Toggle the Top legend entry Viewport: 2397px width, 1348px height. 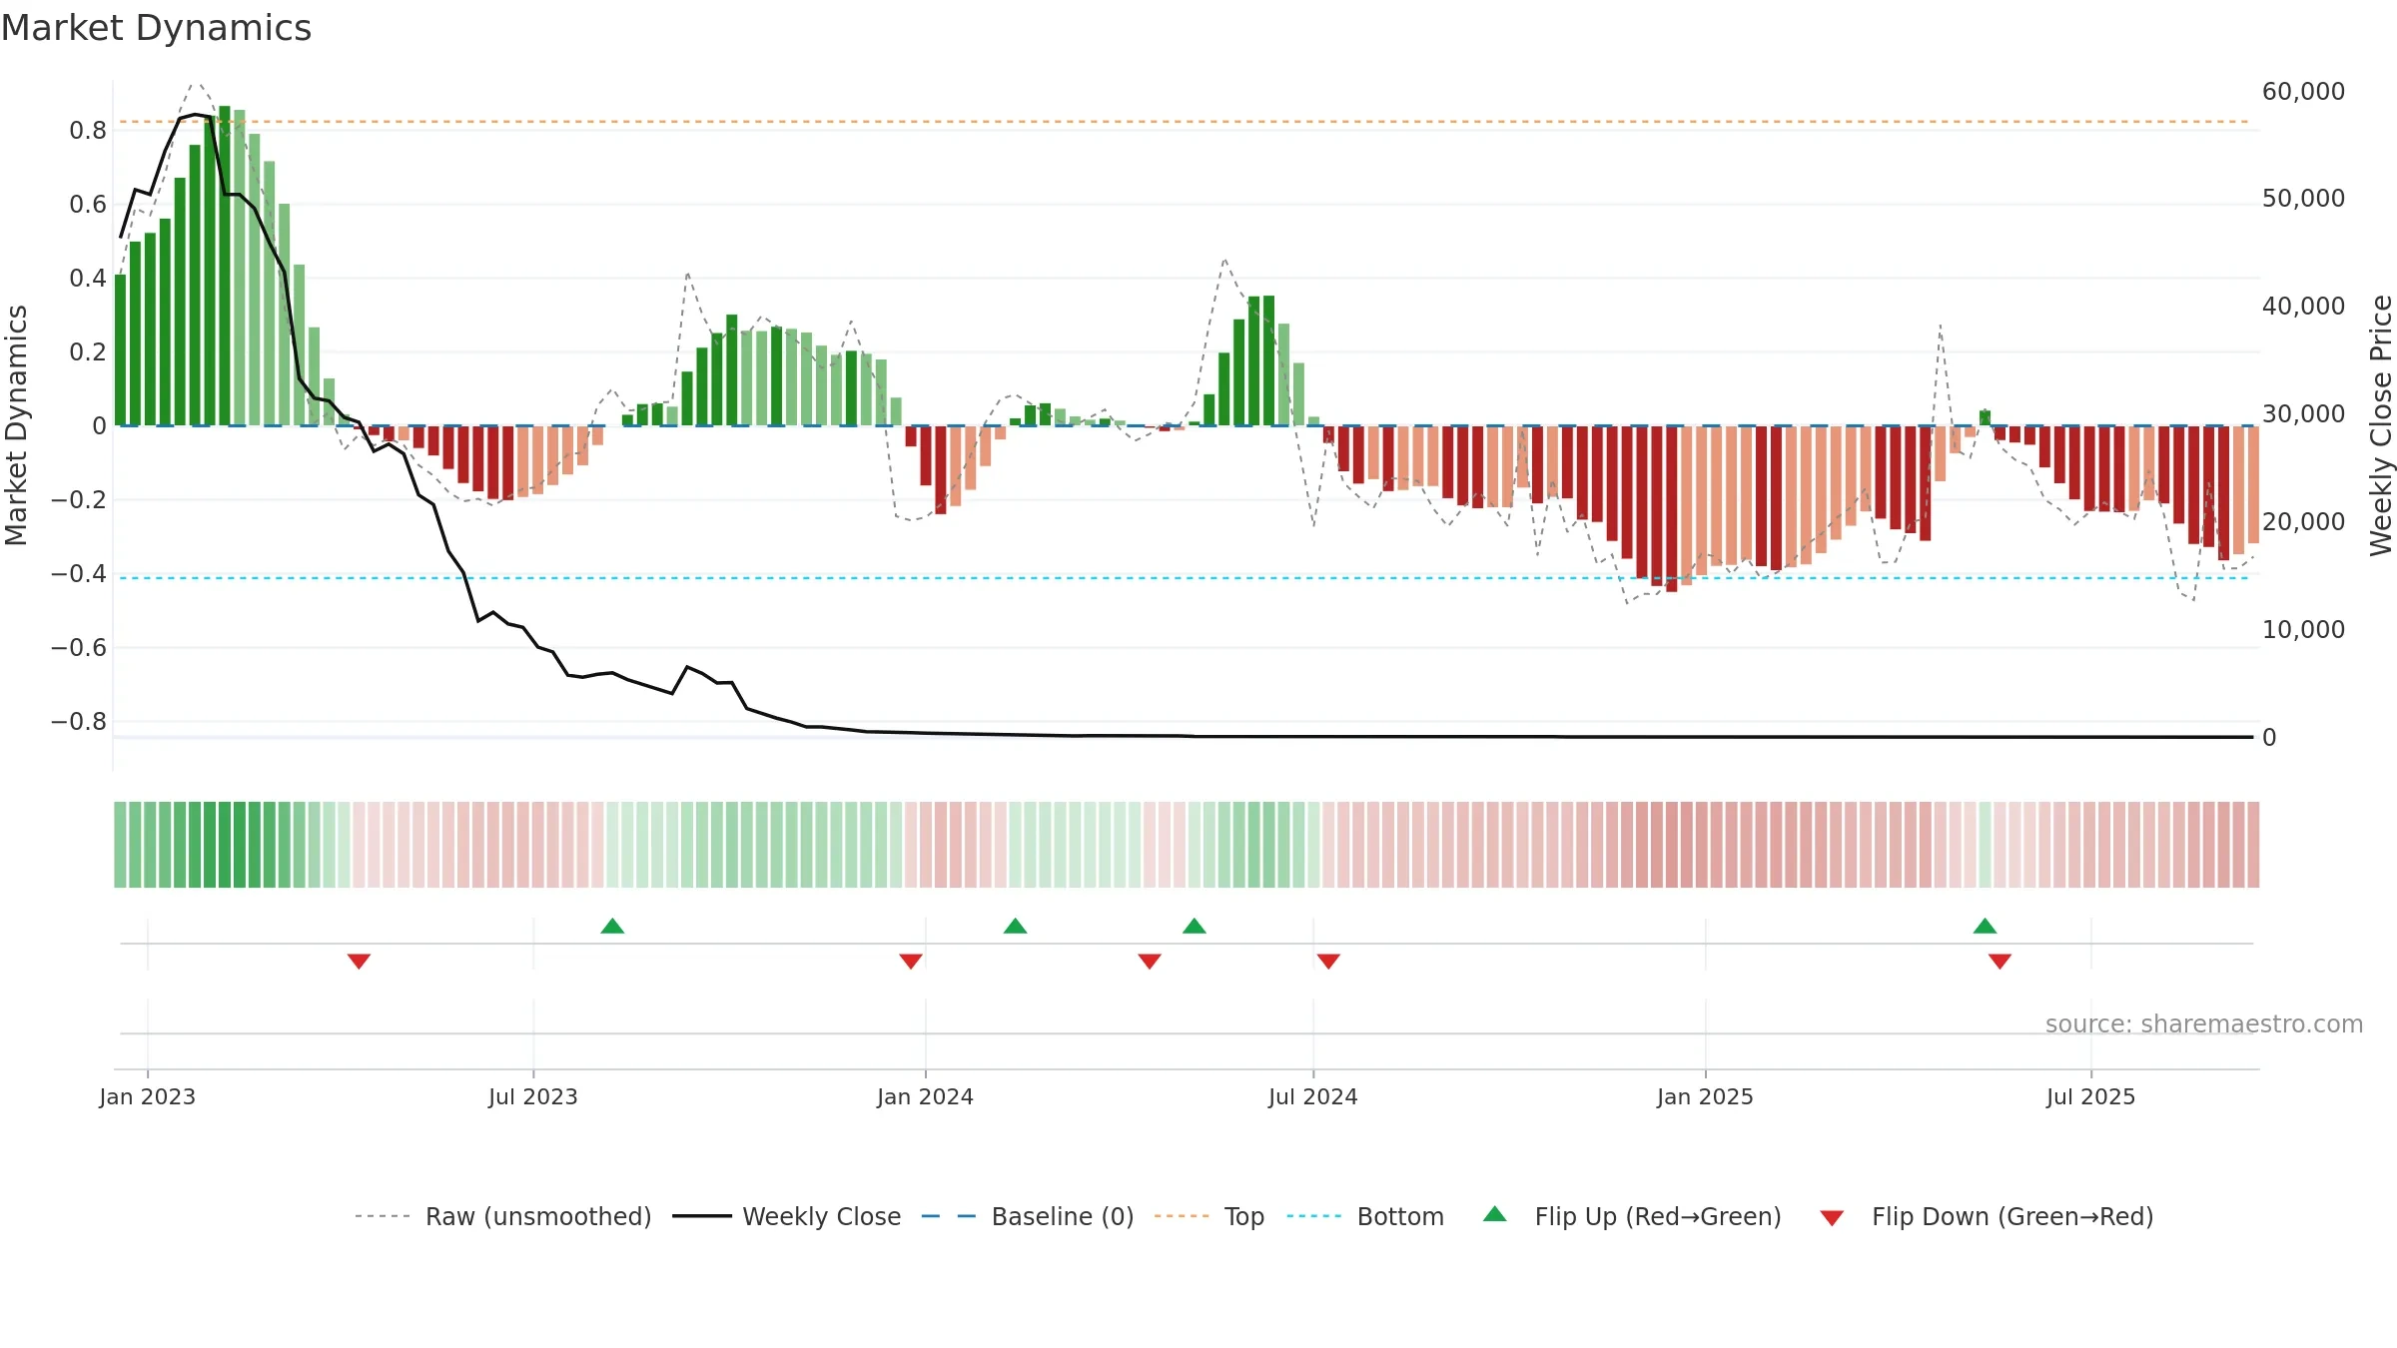(x=1209, y=1216)
